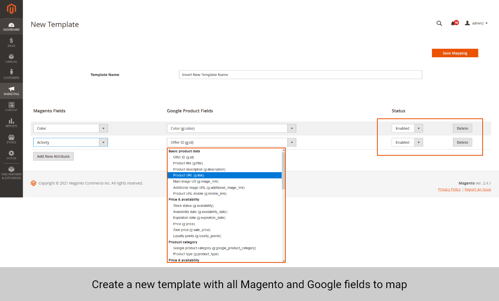Select Additional image URL option
This screenshot has height=301, width=499.
click(225, 187)
